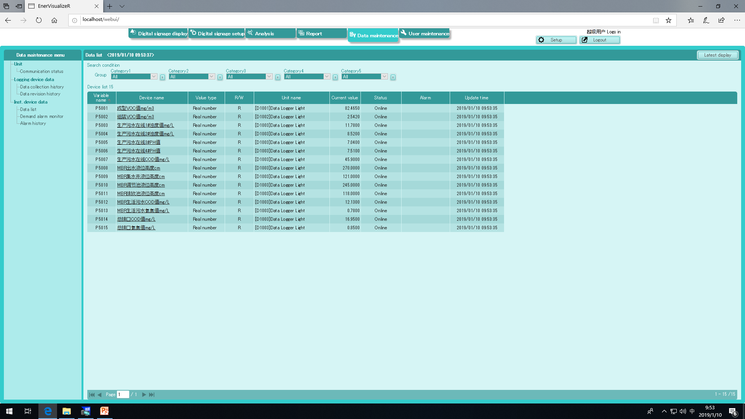The height and width of the screenshot is (419, 745).
Task: Go to previous page arrow icon
Action: [x=100, y=395]
